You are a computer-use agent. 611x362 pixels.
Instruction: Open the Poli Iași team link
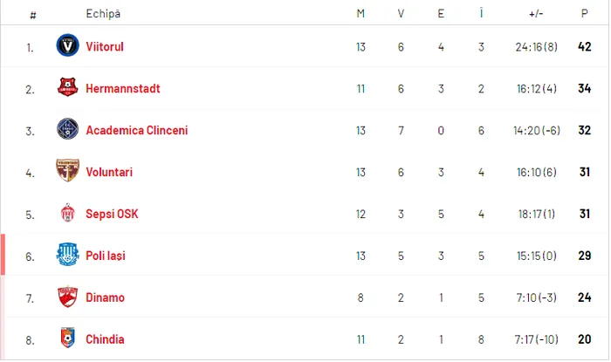click(106, 256)
